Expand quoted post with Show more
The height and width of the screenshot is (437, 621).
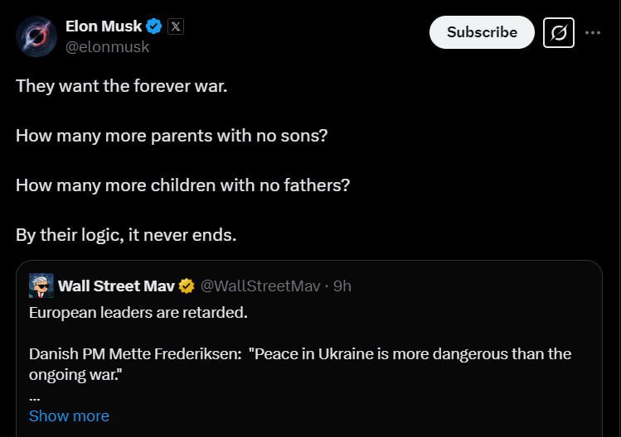point(69,415)
